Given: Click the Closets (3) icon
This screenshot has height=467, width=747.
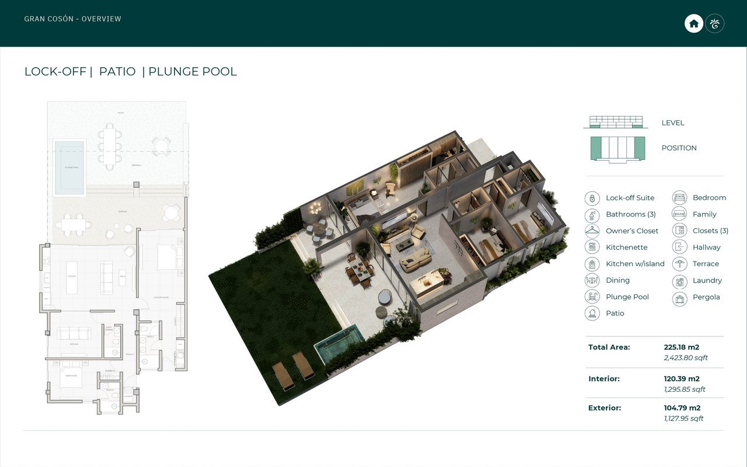Looking at the screenshot, I should tap(679, 231).
